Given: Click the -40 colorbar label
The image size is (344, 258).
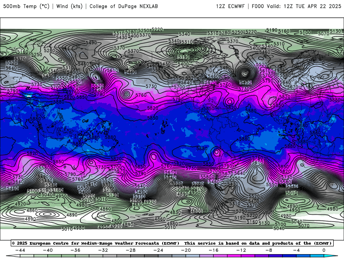Looking at the screenshot, I should 48,250.
